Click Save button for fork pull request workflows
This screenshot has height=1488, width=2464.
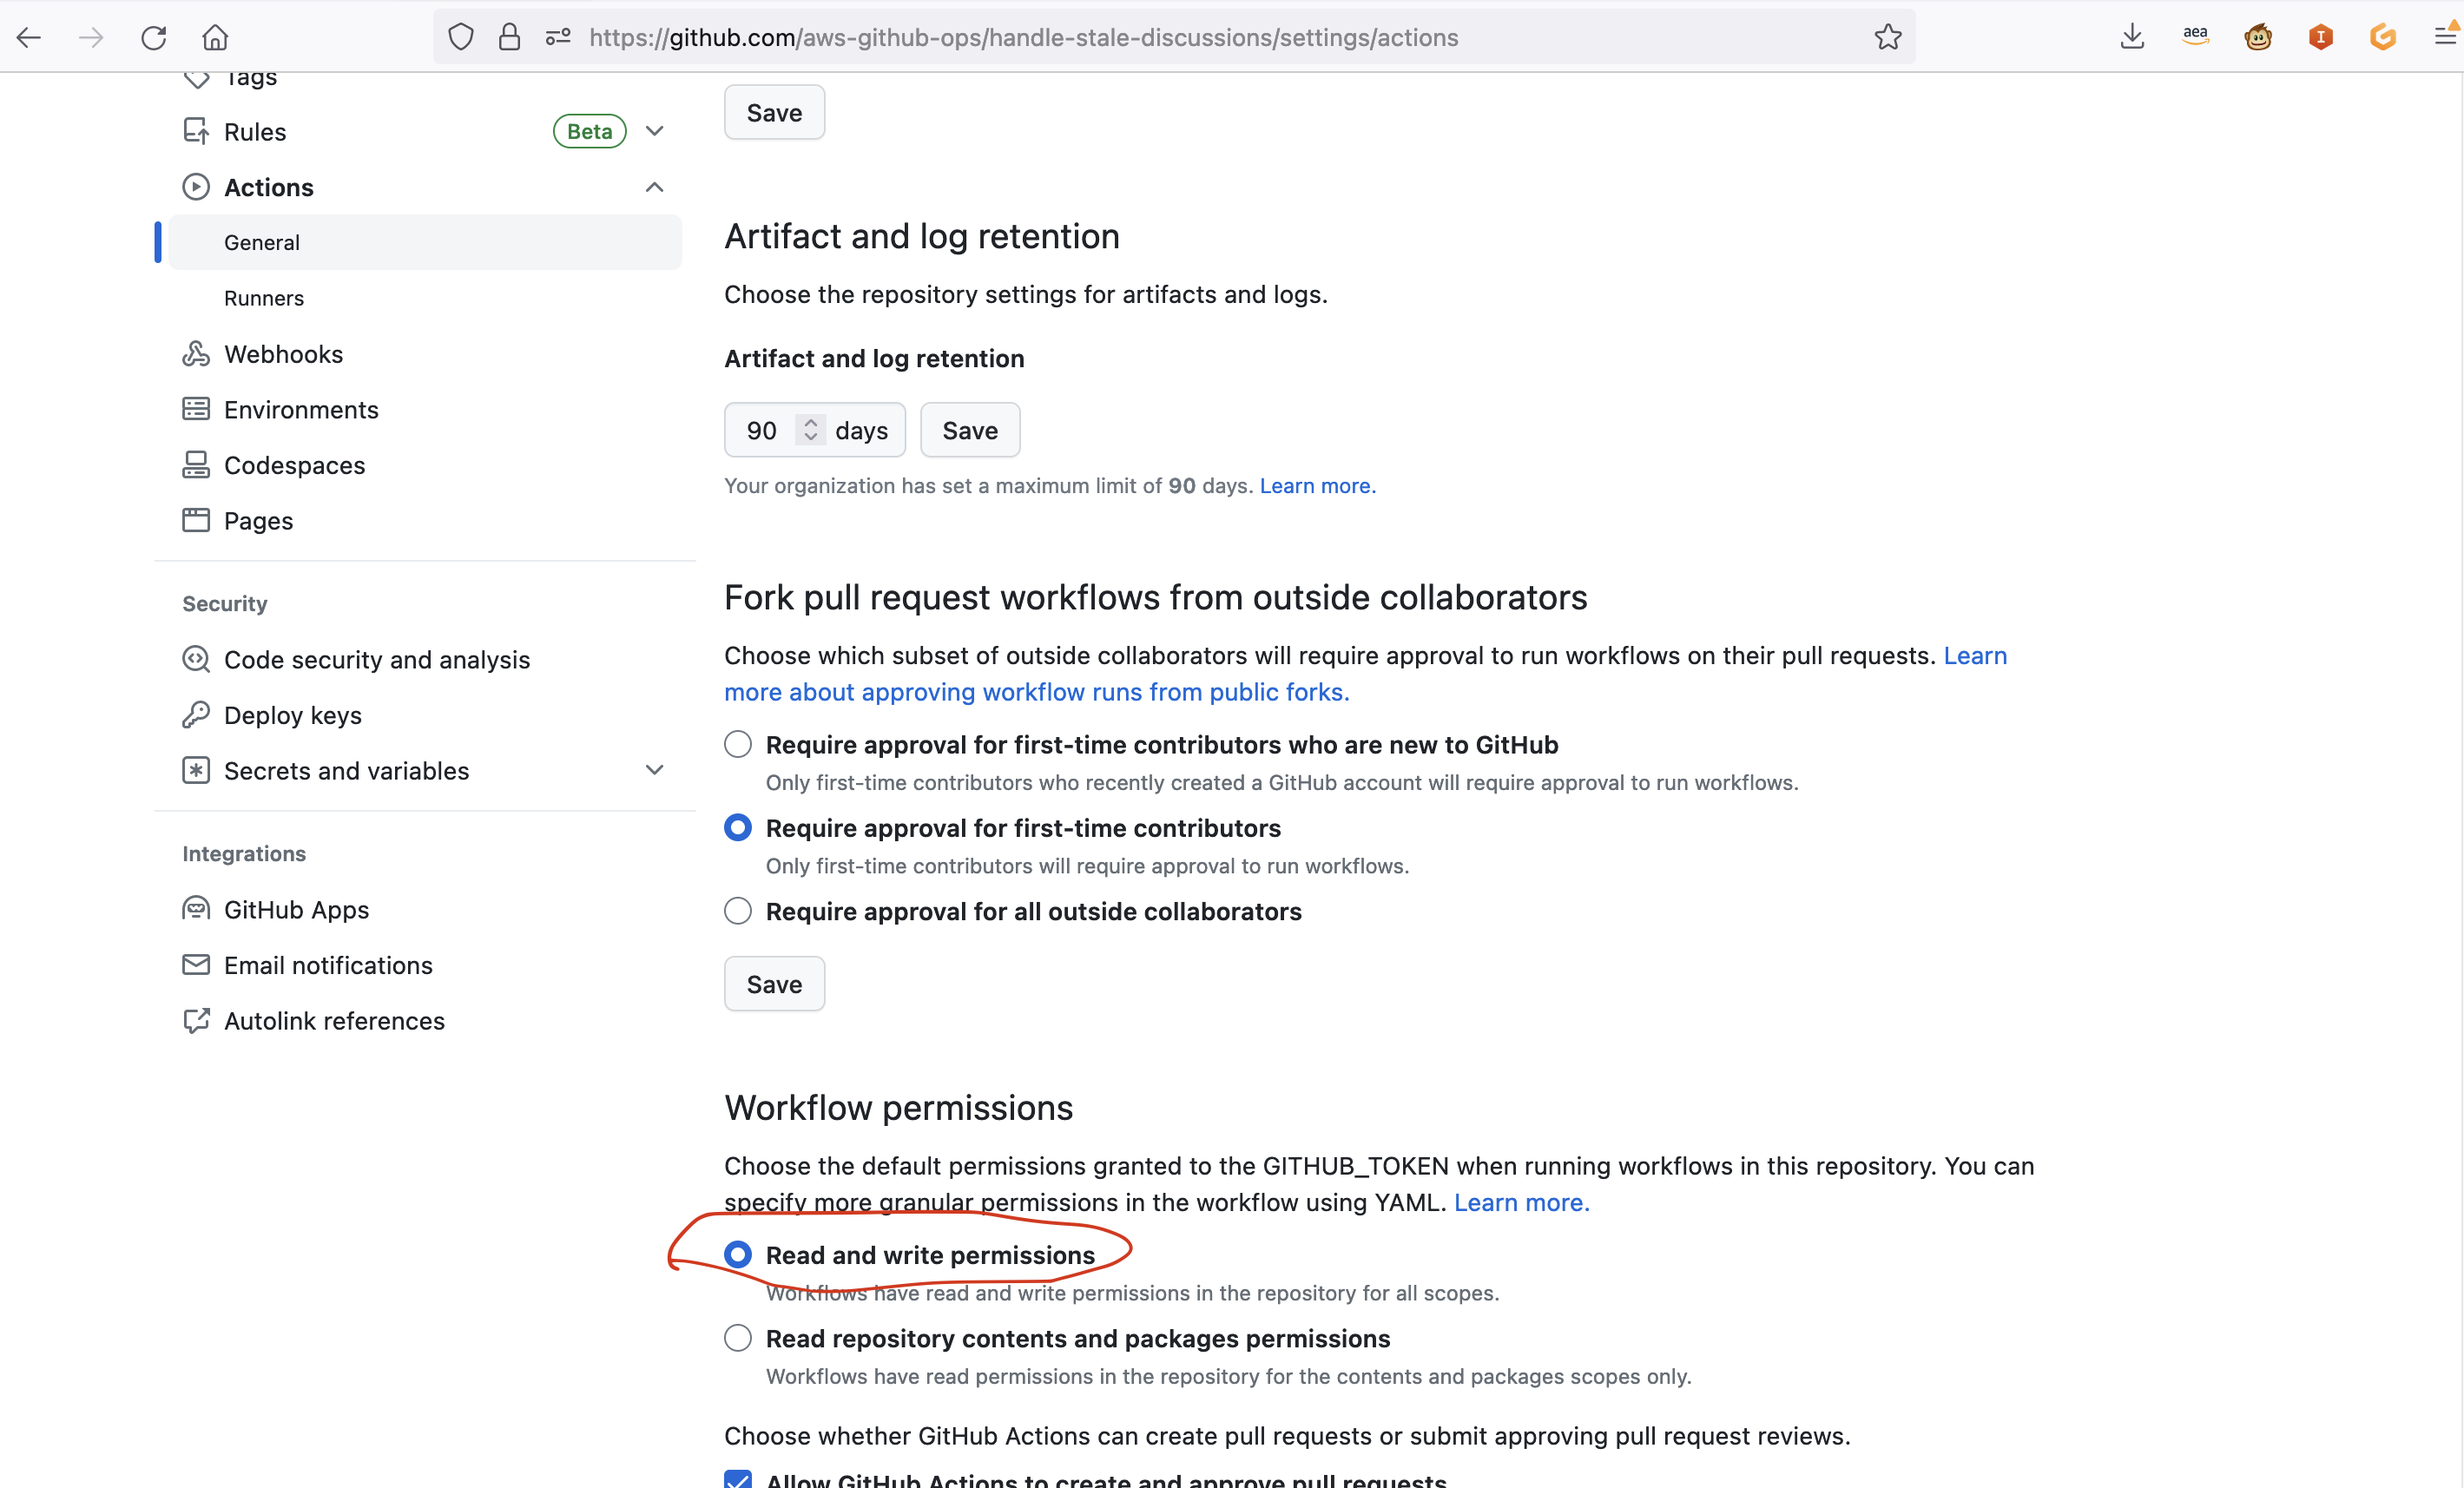pyautogui.click(x=774, y=984)
